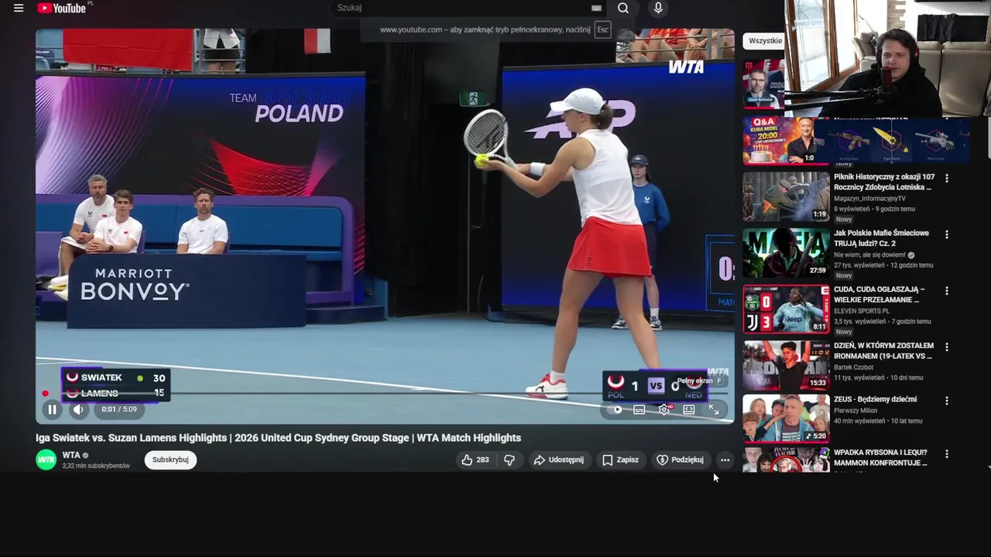Image resolution: width=991 pixels, height=557 pixels.
Task: Click the Nie wiem, ale się dowiem! channel
Action: point(869,255)
